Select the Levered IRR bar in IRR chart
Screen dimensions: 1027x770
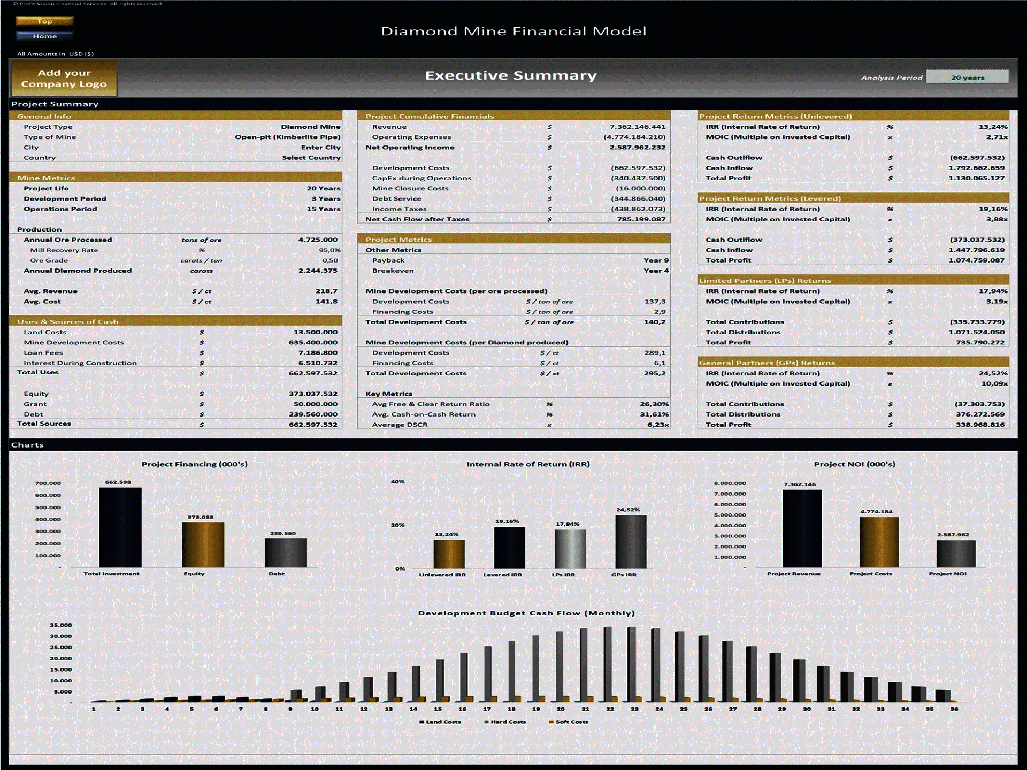pyautogui.click(x=509, y=548)
